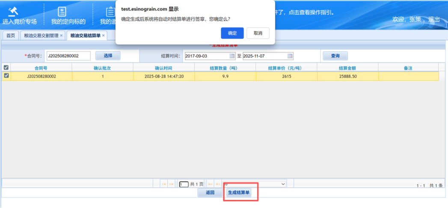448x208 pixels.
Task: Confirm the dialog with 确定
Action: (232, 33)
